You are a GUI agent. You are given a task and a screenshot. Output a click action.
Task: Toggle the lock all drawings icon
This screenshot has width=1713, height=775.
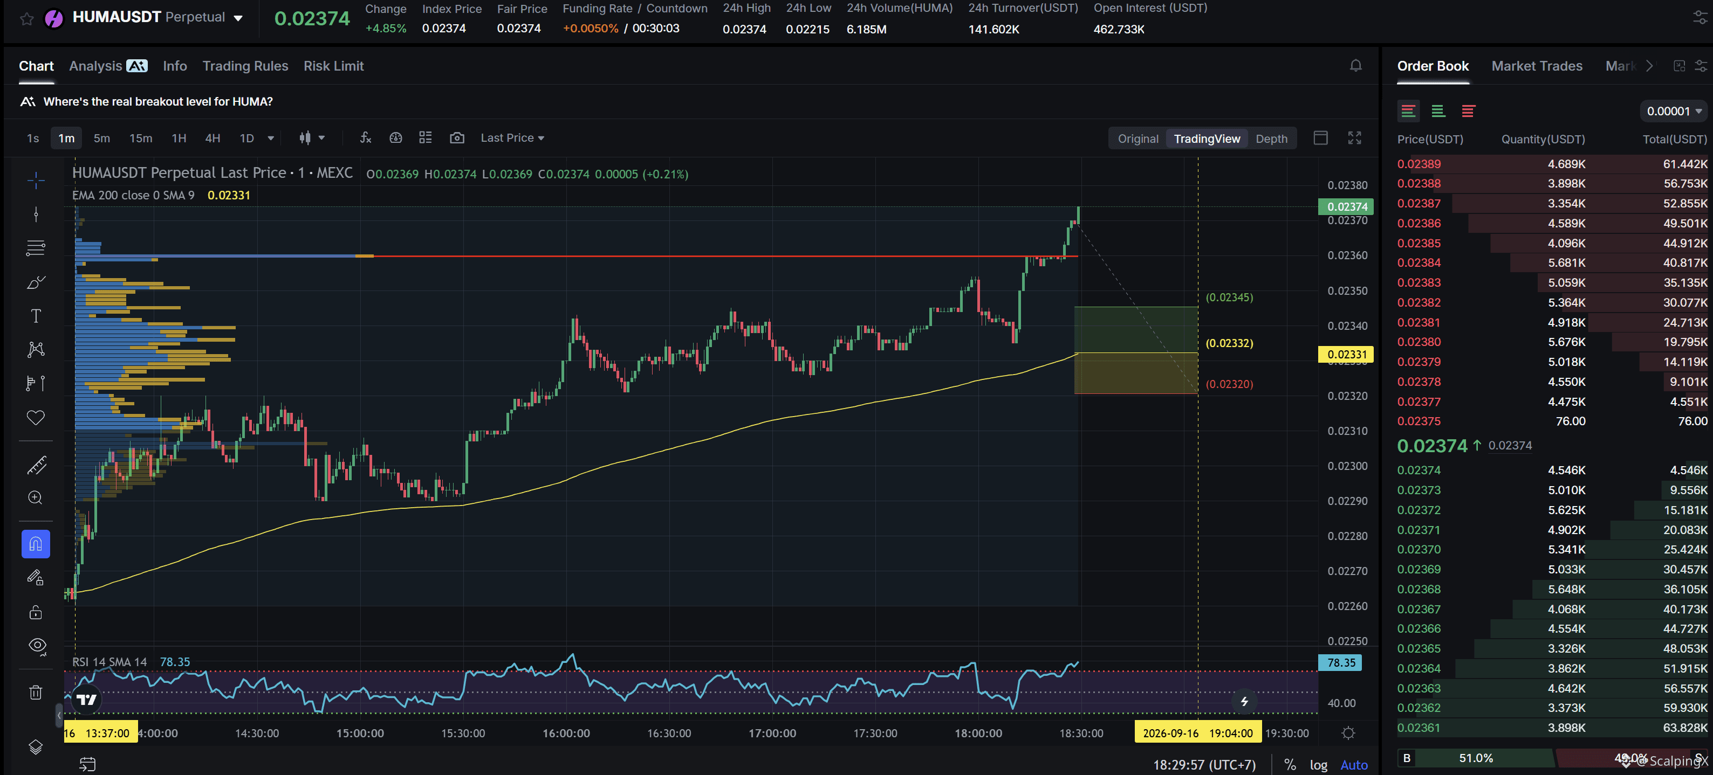[36, 612]
